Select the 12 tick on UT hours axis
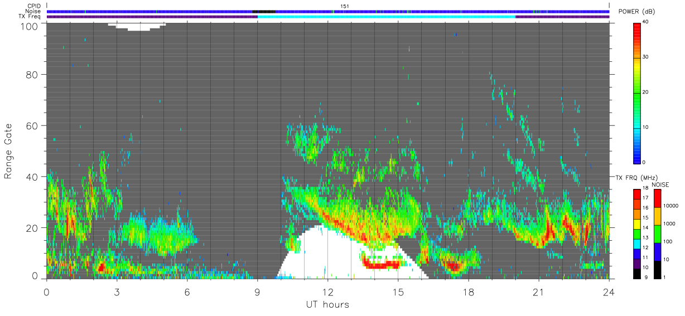 point(328,292)
